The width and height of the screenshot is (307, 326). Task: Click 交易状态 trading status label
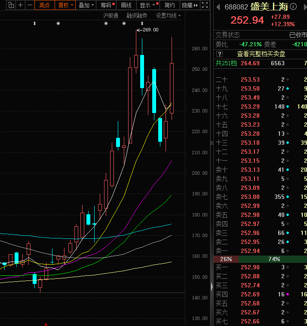[228, 35]
